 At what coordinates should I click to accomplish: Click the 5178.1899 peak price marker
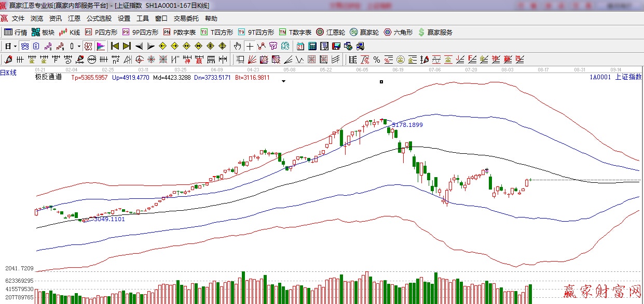pyautogui.click(x=407, y=125)
